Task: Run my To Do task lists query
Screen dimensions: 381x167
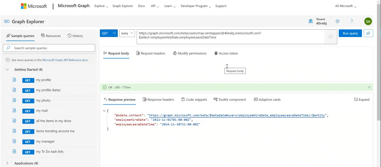Action: point(50,151)
